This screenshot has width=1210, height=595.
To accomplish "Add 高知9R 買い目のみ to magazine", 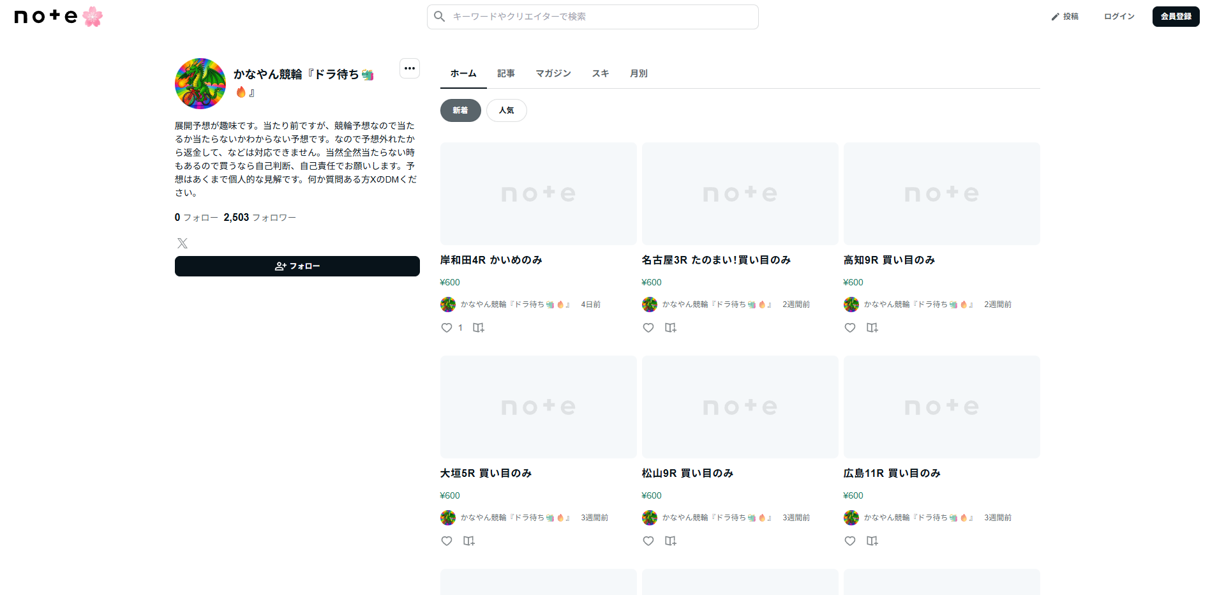I will click(x=872, y=328).
